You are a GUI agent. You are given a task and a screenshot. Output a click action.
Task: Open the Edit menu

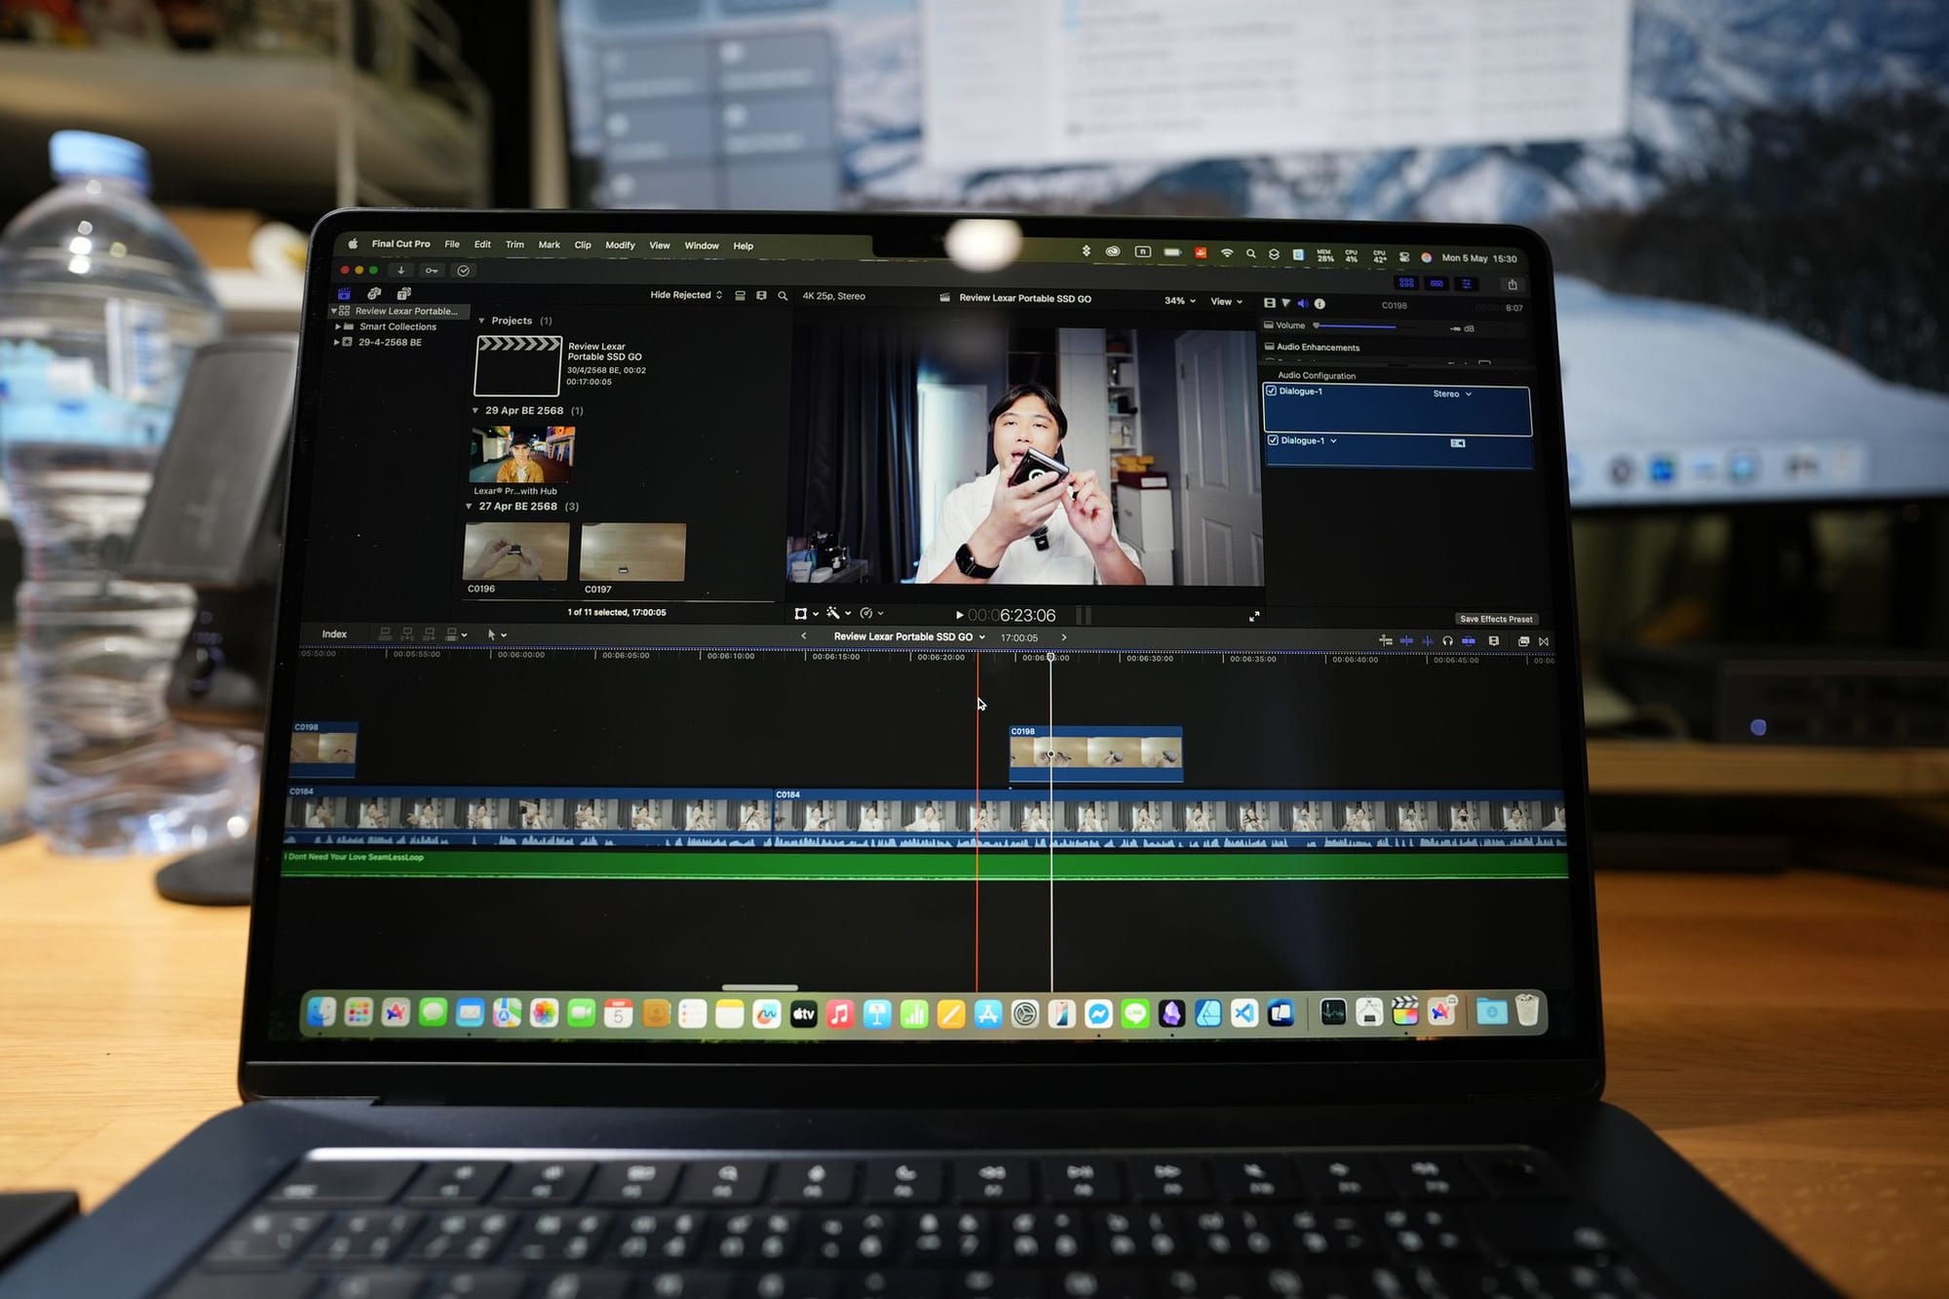[482, 244]
